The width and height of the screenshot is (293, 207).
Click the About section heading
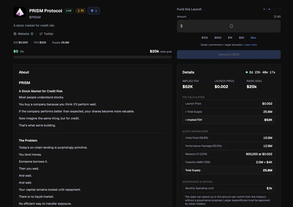(x=24, y=72)
